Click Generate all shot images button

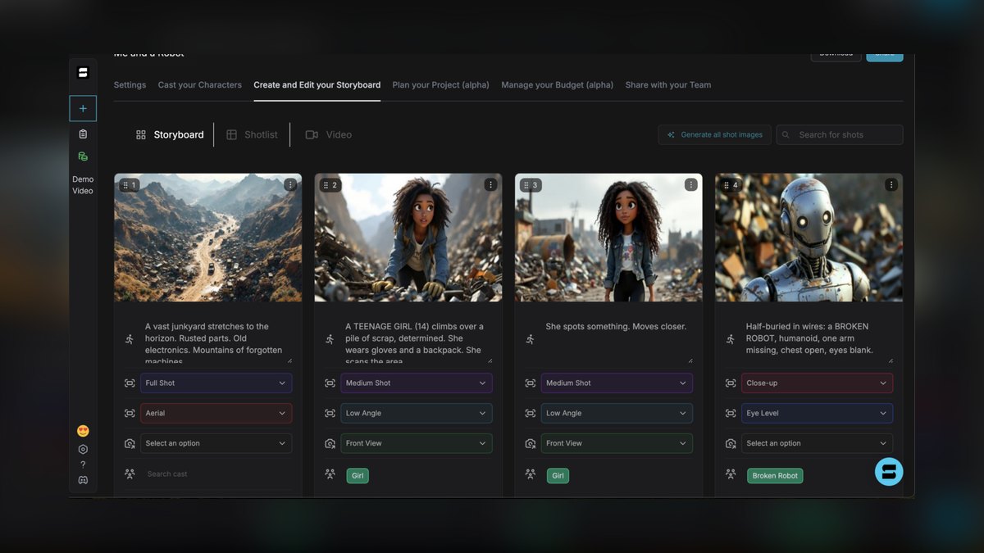714,135
